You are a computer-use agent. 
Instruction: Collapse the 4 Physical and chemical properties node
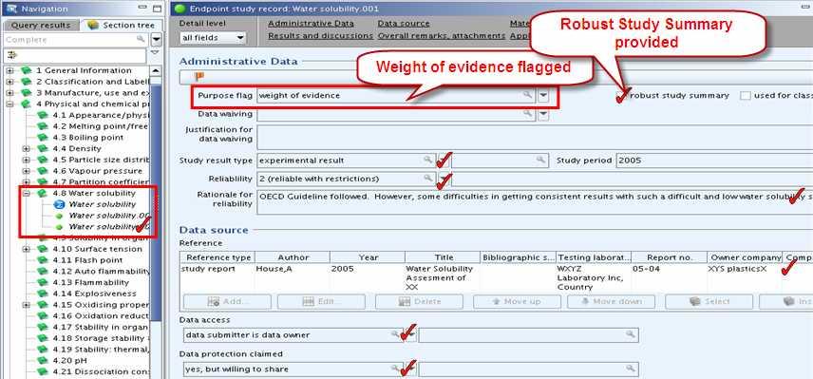[x=9, y=104]
